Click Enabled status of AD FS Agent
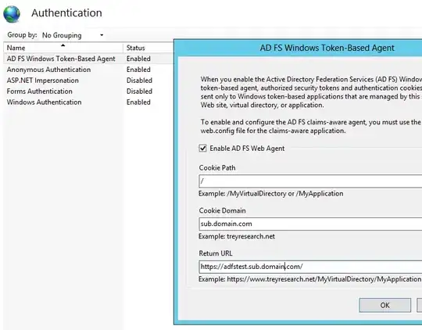 (x=138, y=59)
